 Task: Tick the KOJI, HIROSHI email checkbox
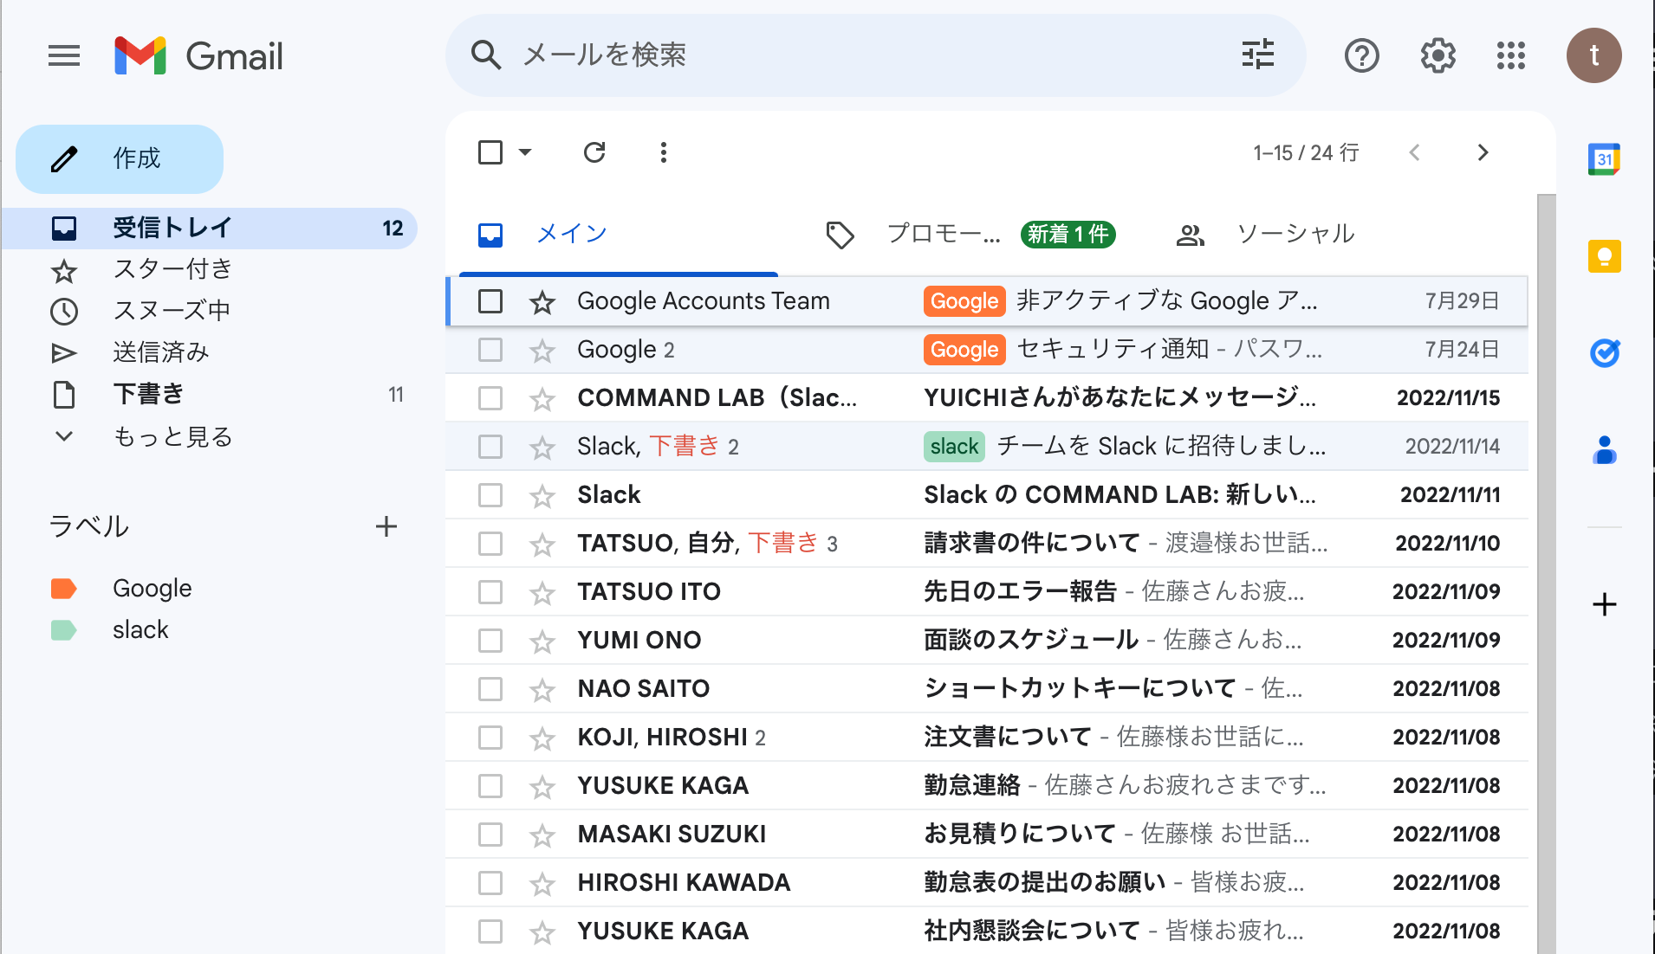490,738
